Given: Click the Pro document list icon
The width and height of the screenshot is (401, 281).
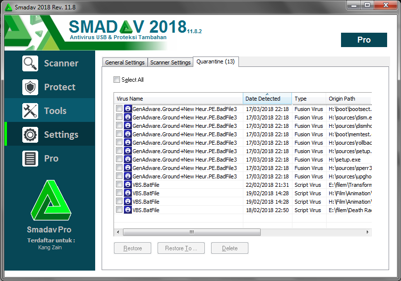Looking at the screenshot, I should click(30, 159).
